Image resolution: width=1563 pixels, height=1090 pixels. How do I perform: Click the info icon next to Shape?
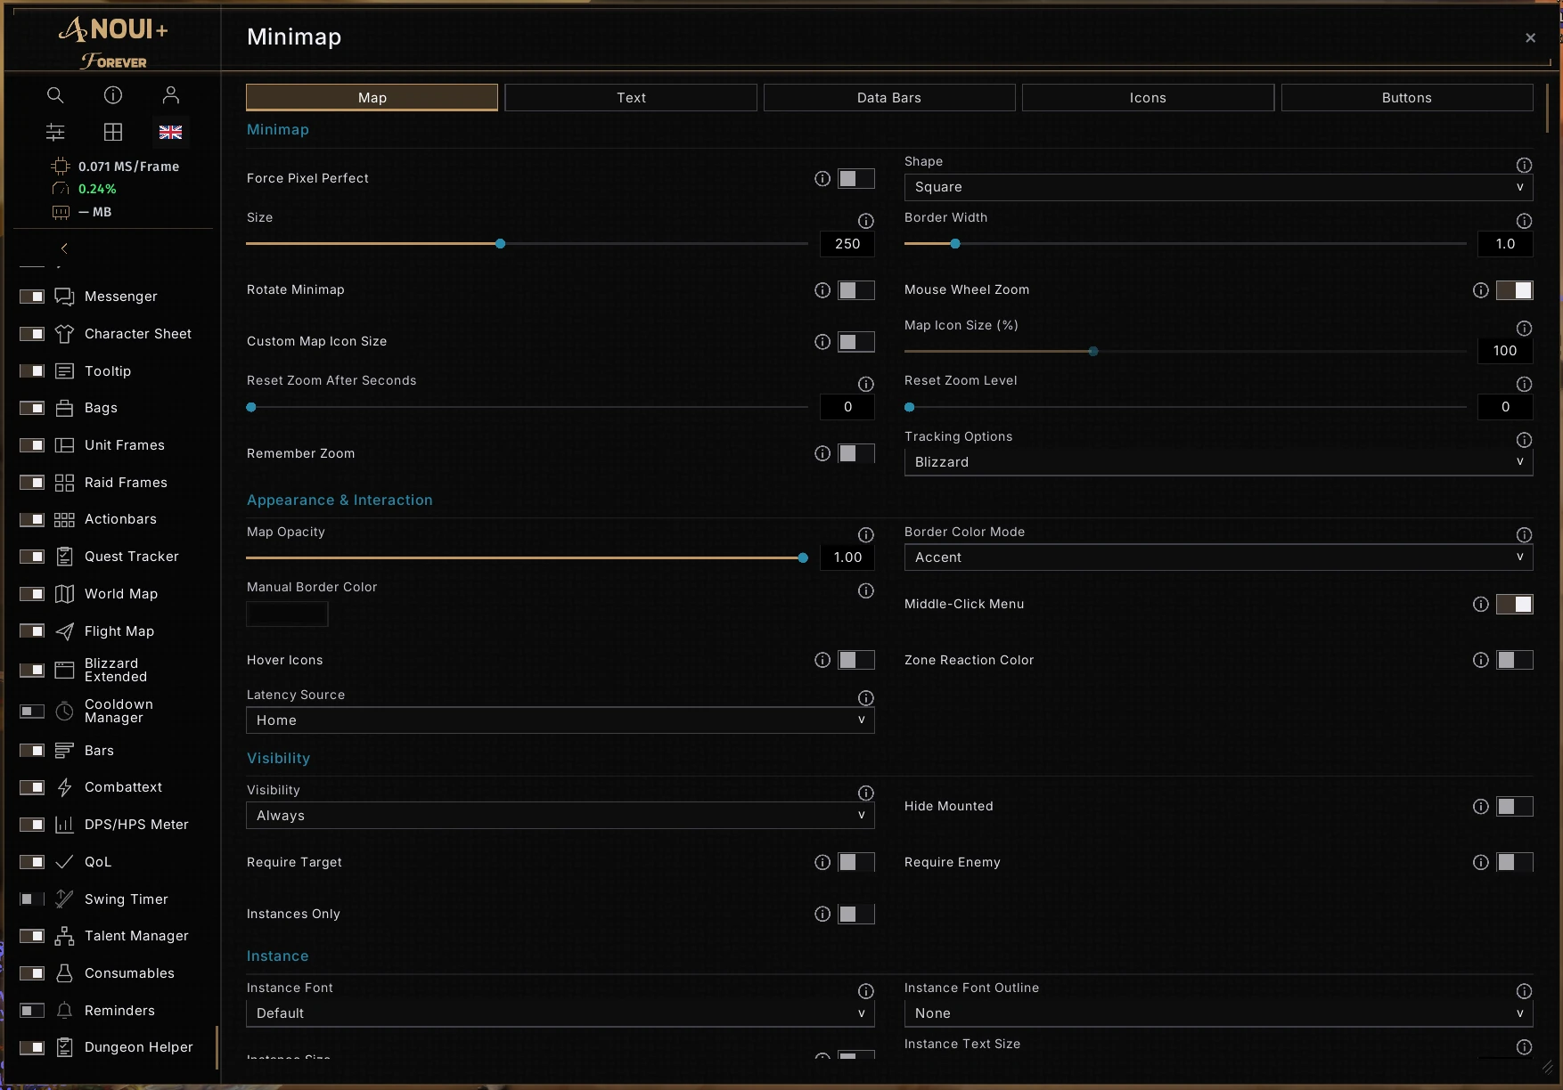[1524, 165]
